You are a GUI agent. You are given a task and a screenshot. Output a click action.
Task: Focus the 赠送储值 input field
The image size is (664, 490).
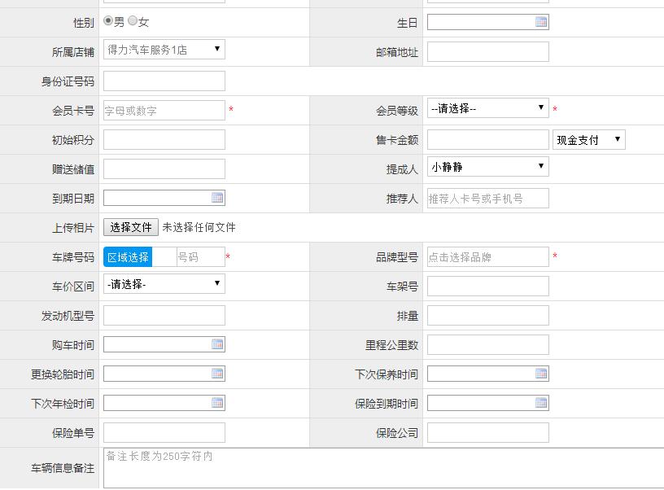[164, 169]
